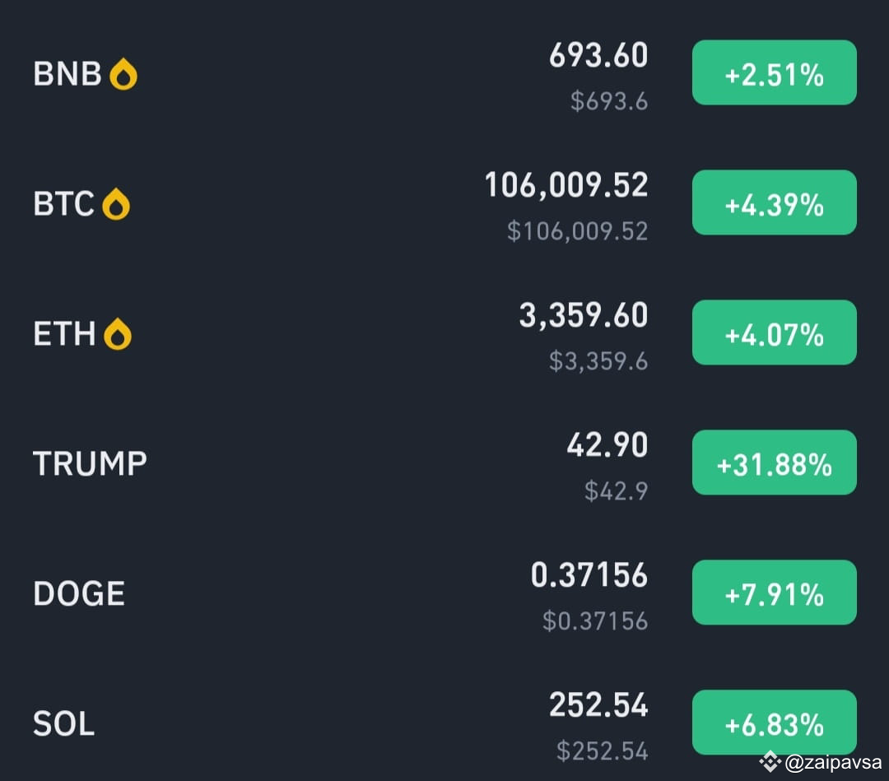889x781 pixels.
Task: Open the @zaipavsa profile watermark
Action: click(x=833, y=762)
